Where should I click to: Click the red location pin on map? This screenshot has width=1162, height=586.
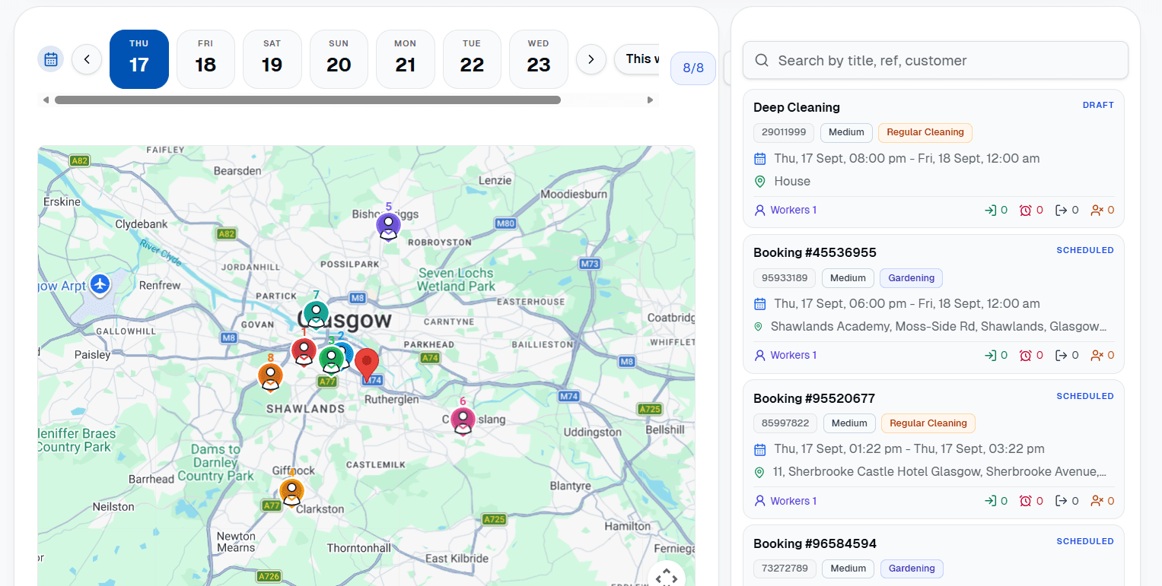[x=368, y=365]
